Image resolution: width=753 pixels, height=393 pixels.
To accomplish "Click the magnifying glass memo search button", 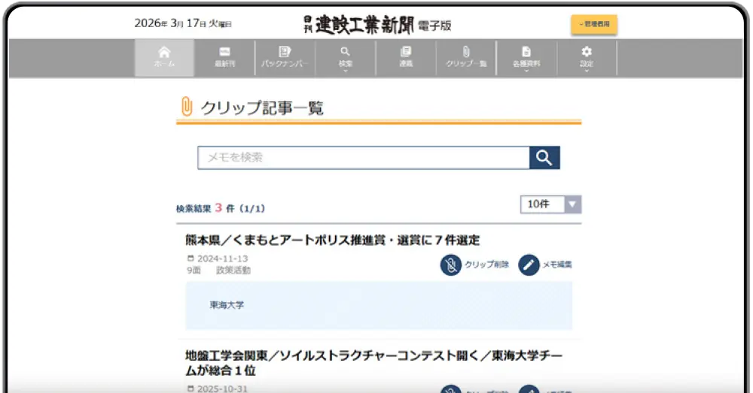I will pos(544,158).
